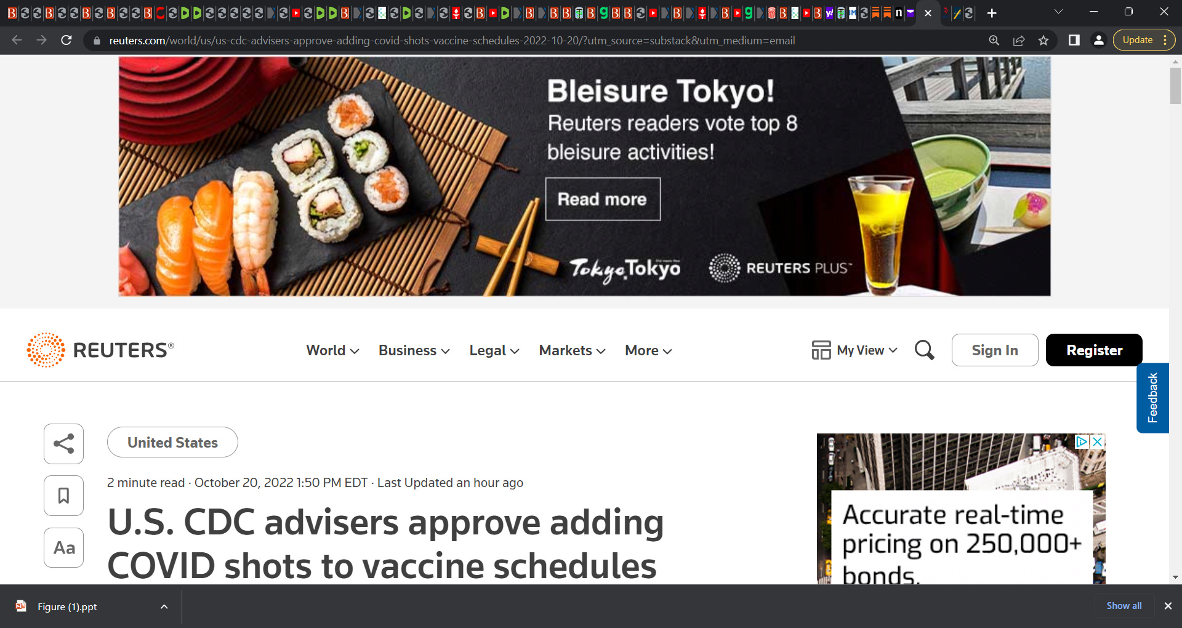
Task: Bookmark this tab with the star icon
Action: [1043, 41]
